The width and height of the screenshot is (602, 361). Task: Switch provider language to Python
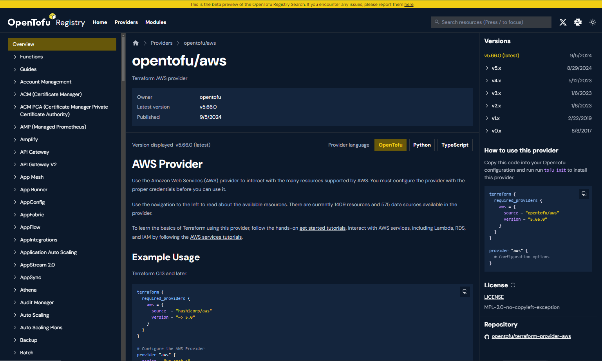pos(422,145)
